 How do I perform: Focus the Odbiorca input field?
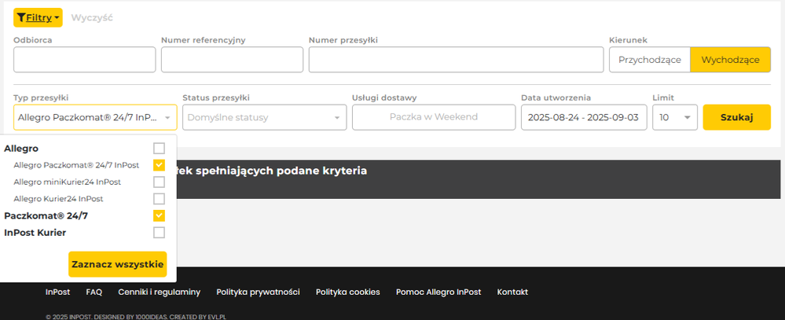point(85,60)
